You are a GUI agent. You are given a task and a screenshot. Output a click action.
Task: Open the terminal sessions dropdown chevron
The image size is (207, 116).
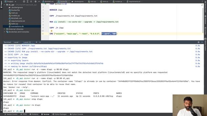[x=40, y=42]
